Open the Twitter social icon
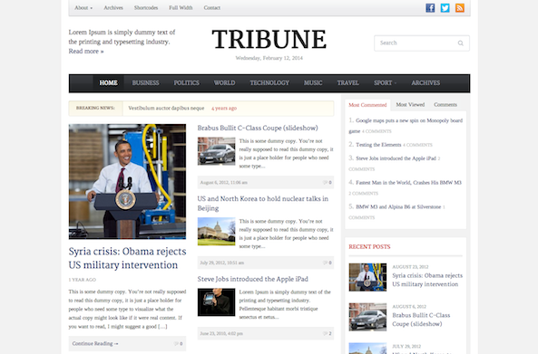This screenshot has width=538, height=354. 445,8
